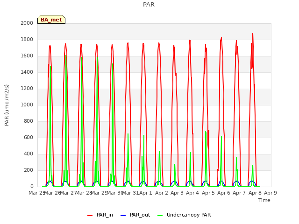Toggle the PAR_out legend entry
299x224 pixels.
[135, 215]
